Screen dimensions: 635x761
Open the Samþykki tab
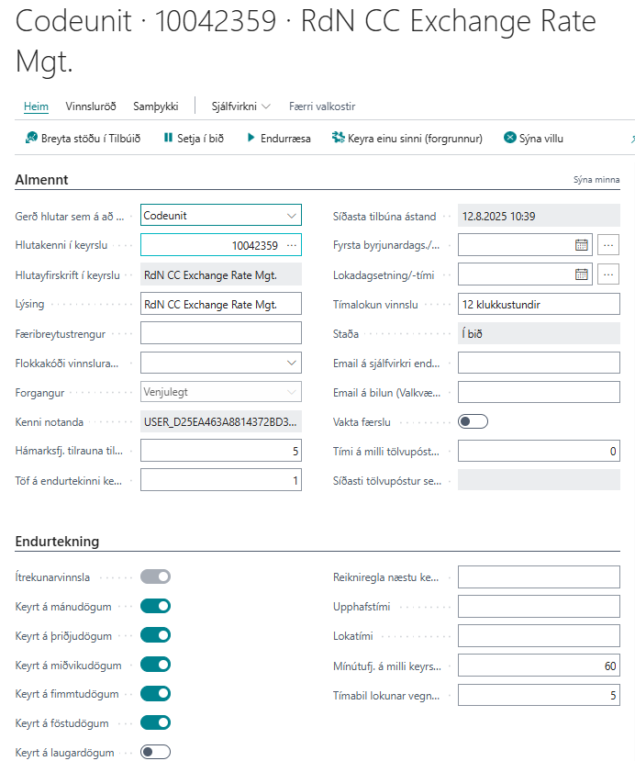click(156, 106)
